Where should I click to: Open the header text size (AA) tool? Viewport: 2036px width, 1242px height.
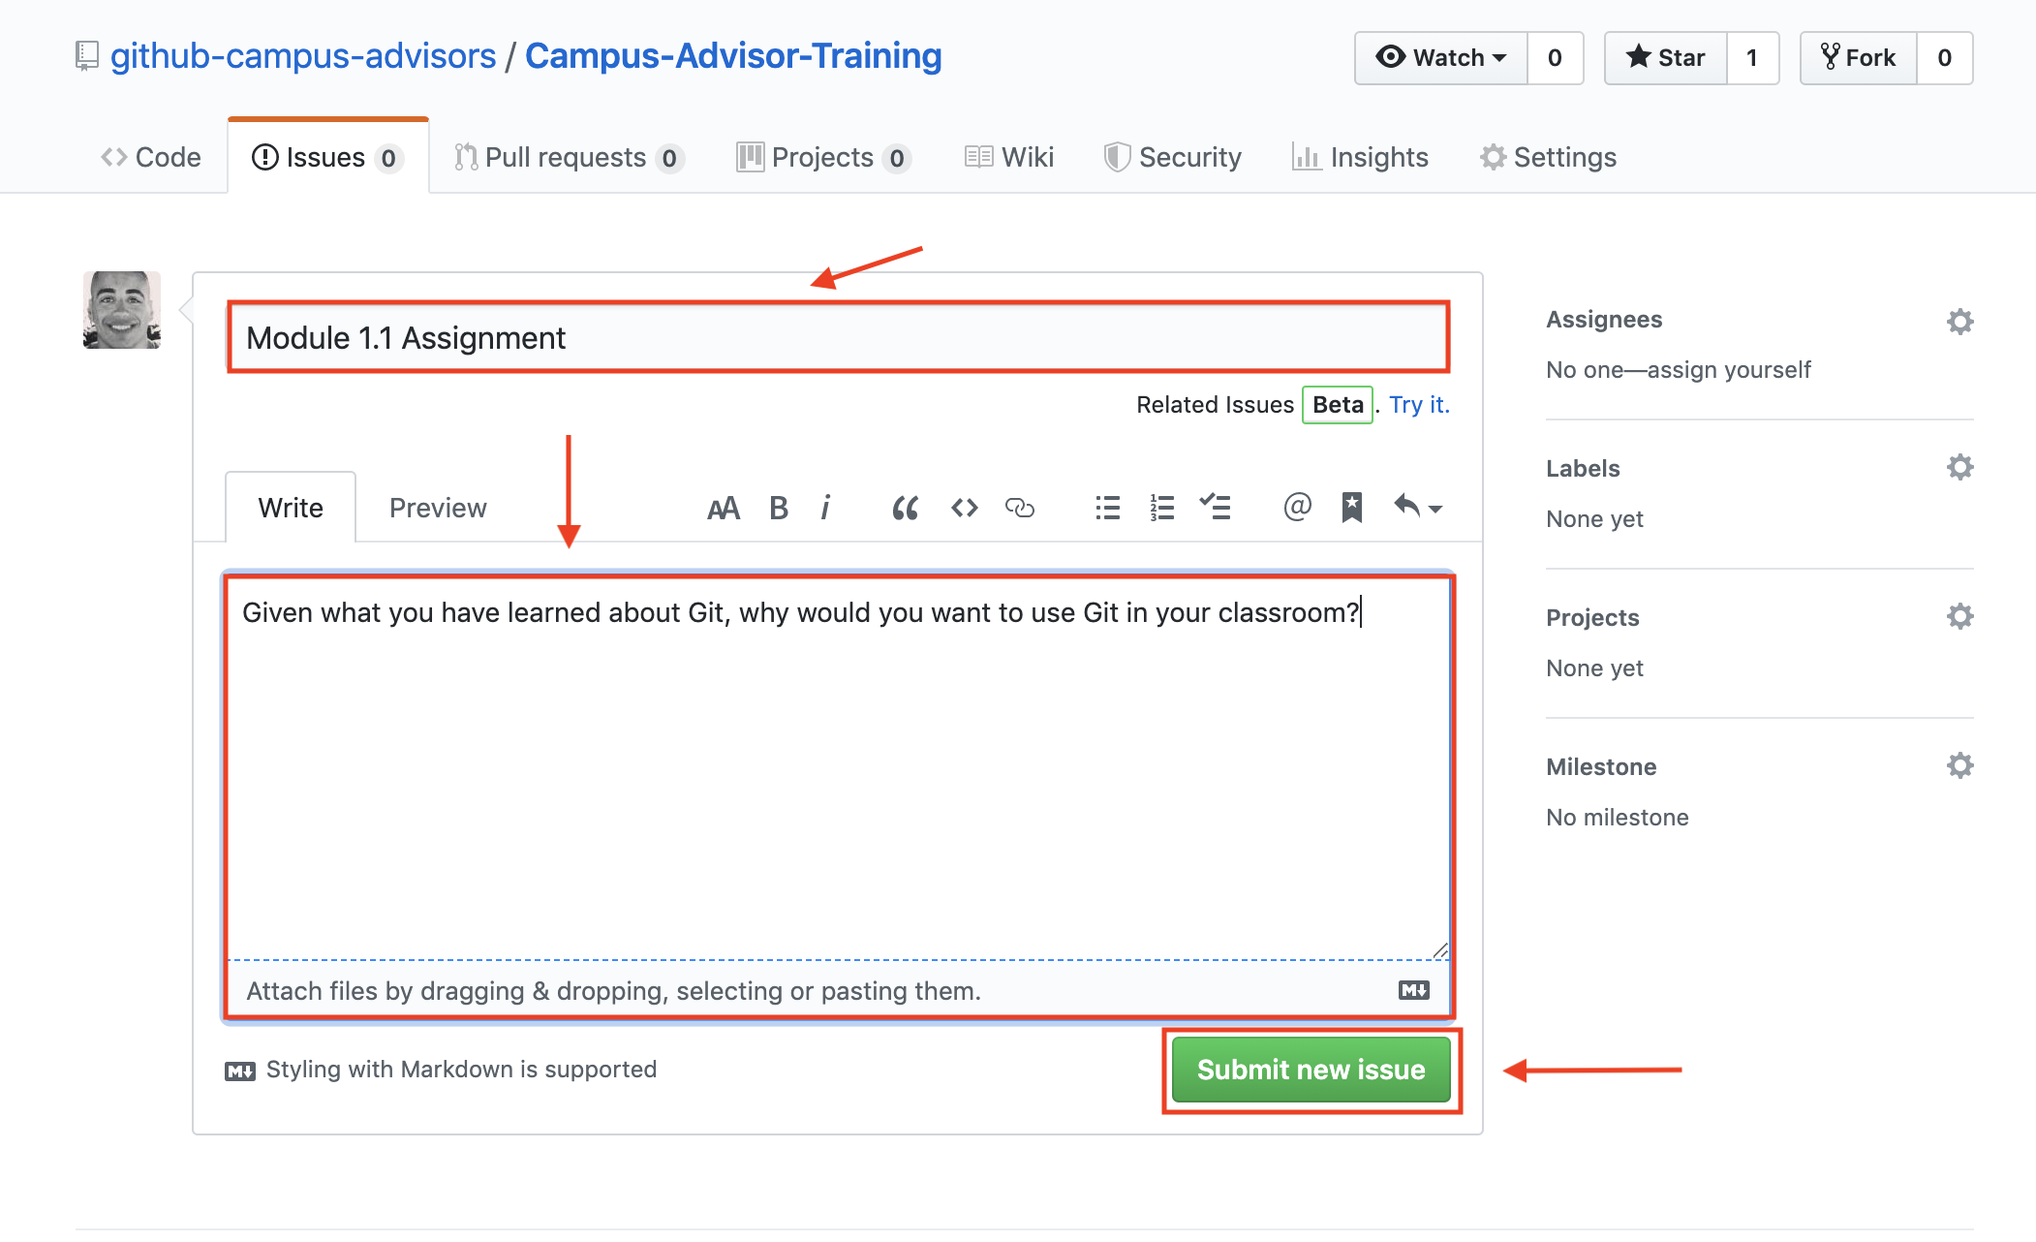[x=723, y=508]
